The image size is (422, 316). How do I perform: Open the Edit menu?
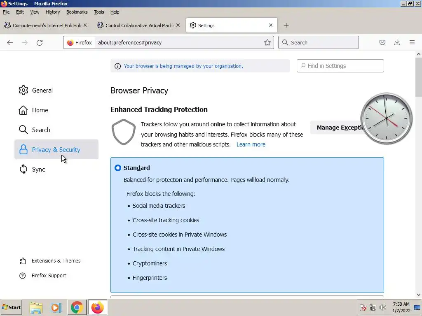(20, 12)
